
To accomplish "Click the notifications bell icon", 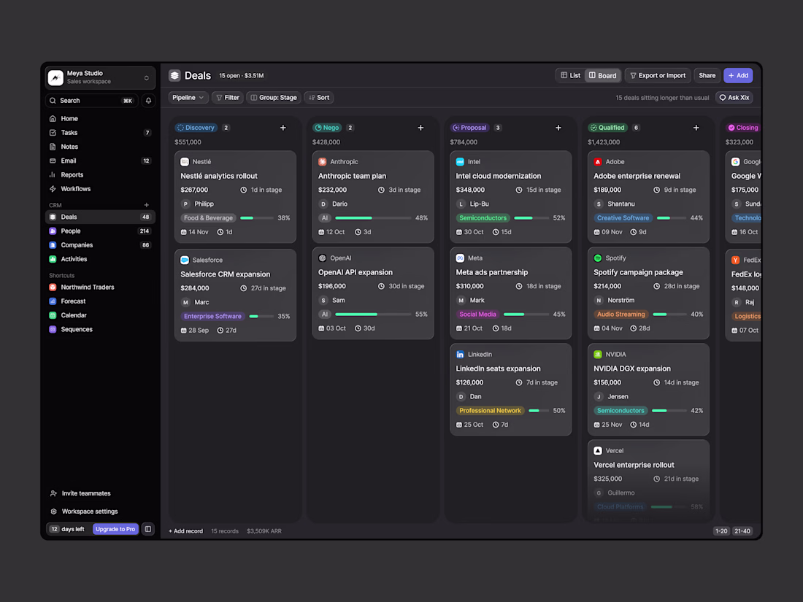I will (x=148, y=101).
